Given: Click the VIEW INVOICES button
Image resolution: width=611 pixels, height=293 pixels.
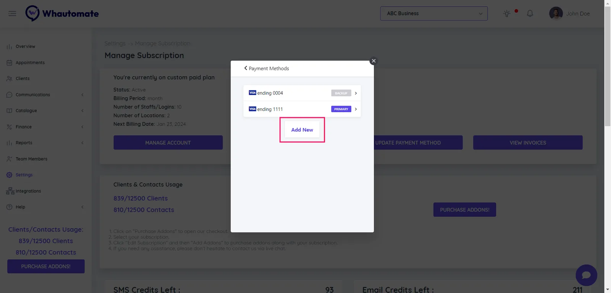Looking at the screenshot, I should 528,143.
